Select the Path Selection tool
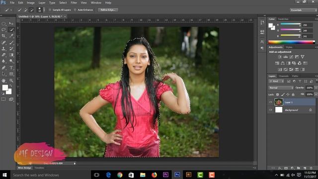 pyautogui.click(x=3, y=74)
